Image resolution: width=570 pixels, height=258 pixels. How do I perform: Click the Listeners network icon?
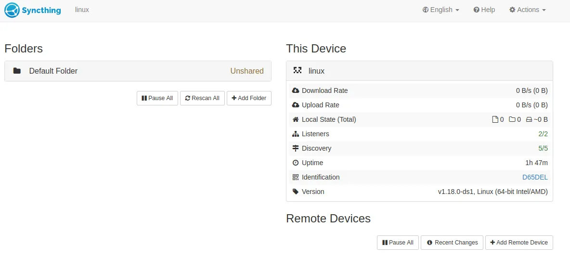[x=296, y=134]
